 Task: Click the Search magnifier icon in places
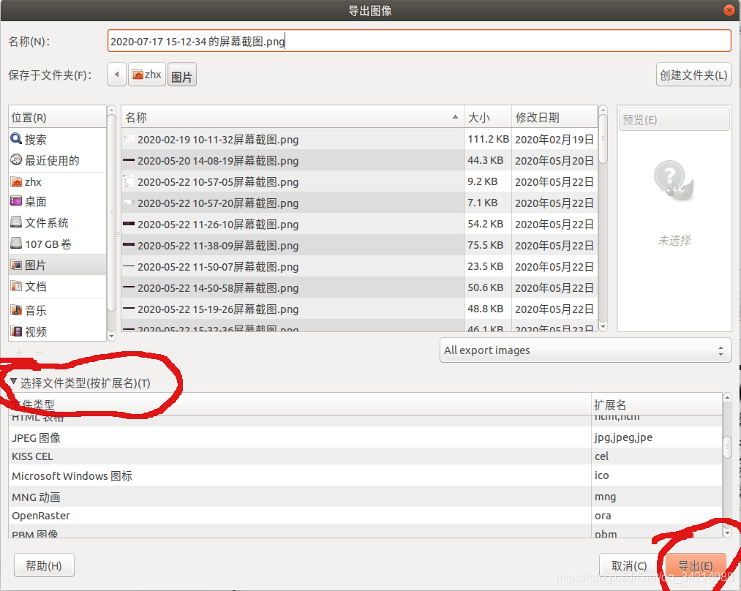point(16,139)
